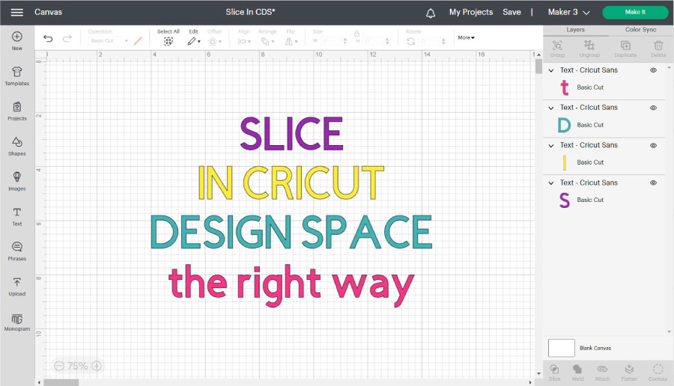Open the Templates panel
The height and width of the screenshot is (386, 674).
16,76
